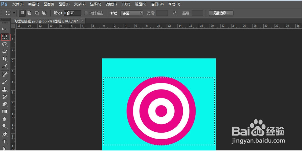Click the 羽化 feather value field
Screen dimensions: 302x151
pyautogui.click(x=72, y=13)
